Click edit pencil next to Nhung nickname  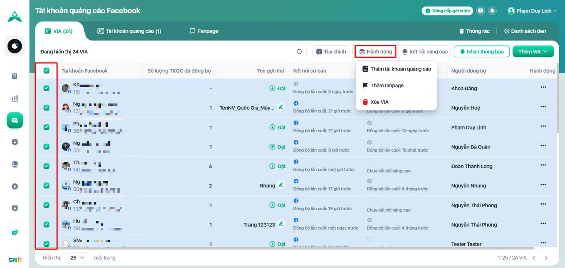(x=281, y=186)
